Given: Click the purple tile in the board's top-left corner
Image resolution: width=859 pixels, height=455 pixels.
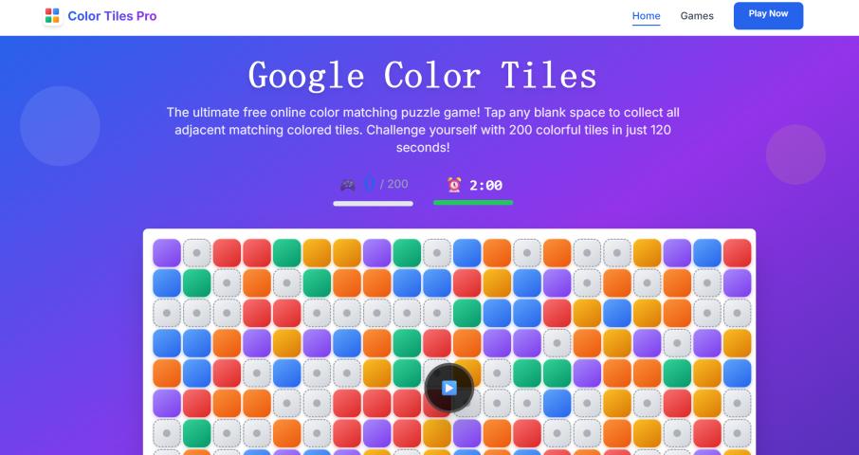Looking at the screenshot, I should 167,253.
